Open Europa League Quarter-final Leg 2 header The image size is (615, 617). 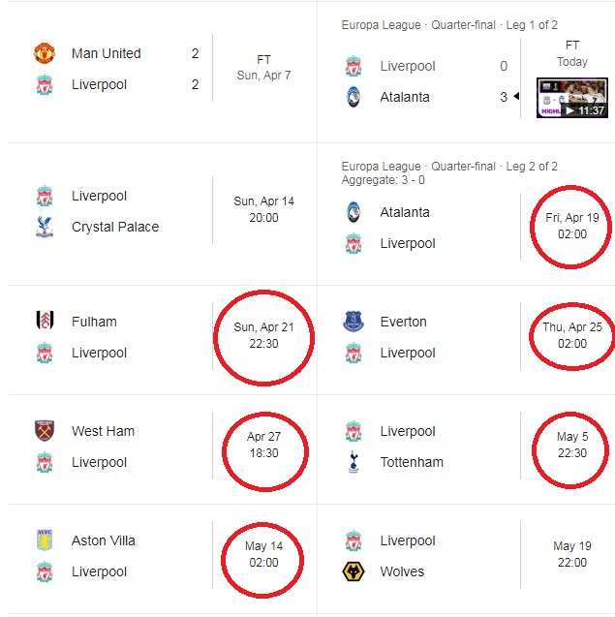coord(449,167)
